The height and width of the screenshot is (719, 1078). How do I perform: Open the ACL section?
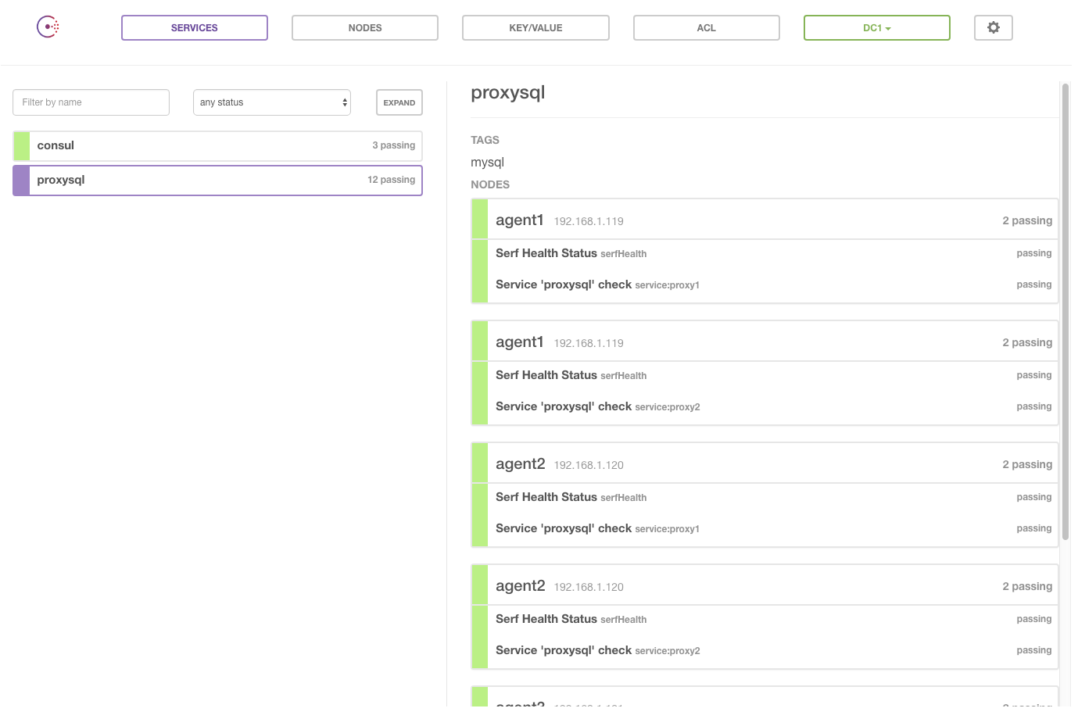click(x=706, y=27)
